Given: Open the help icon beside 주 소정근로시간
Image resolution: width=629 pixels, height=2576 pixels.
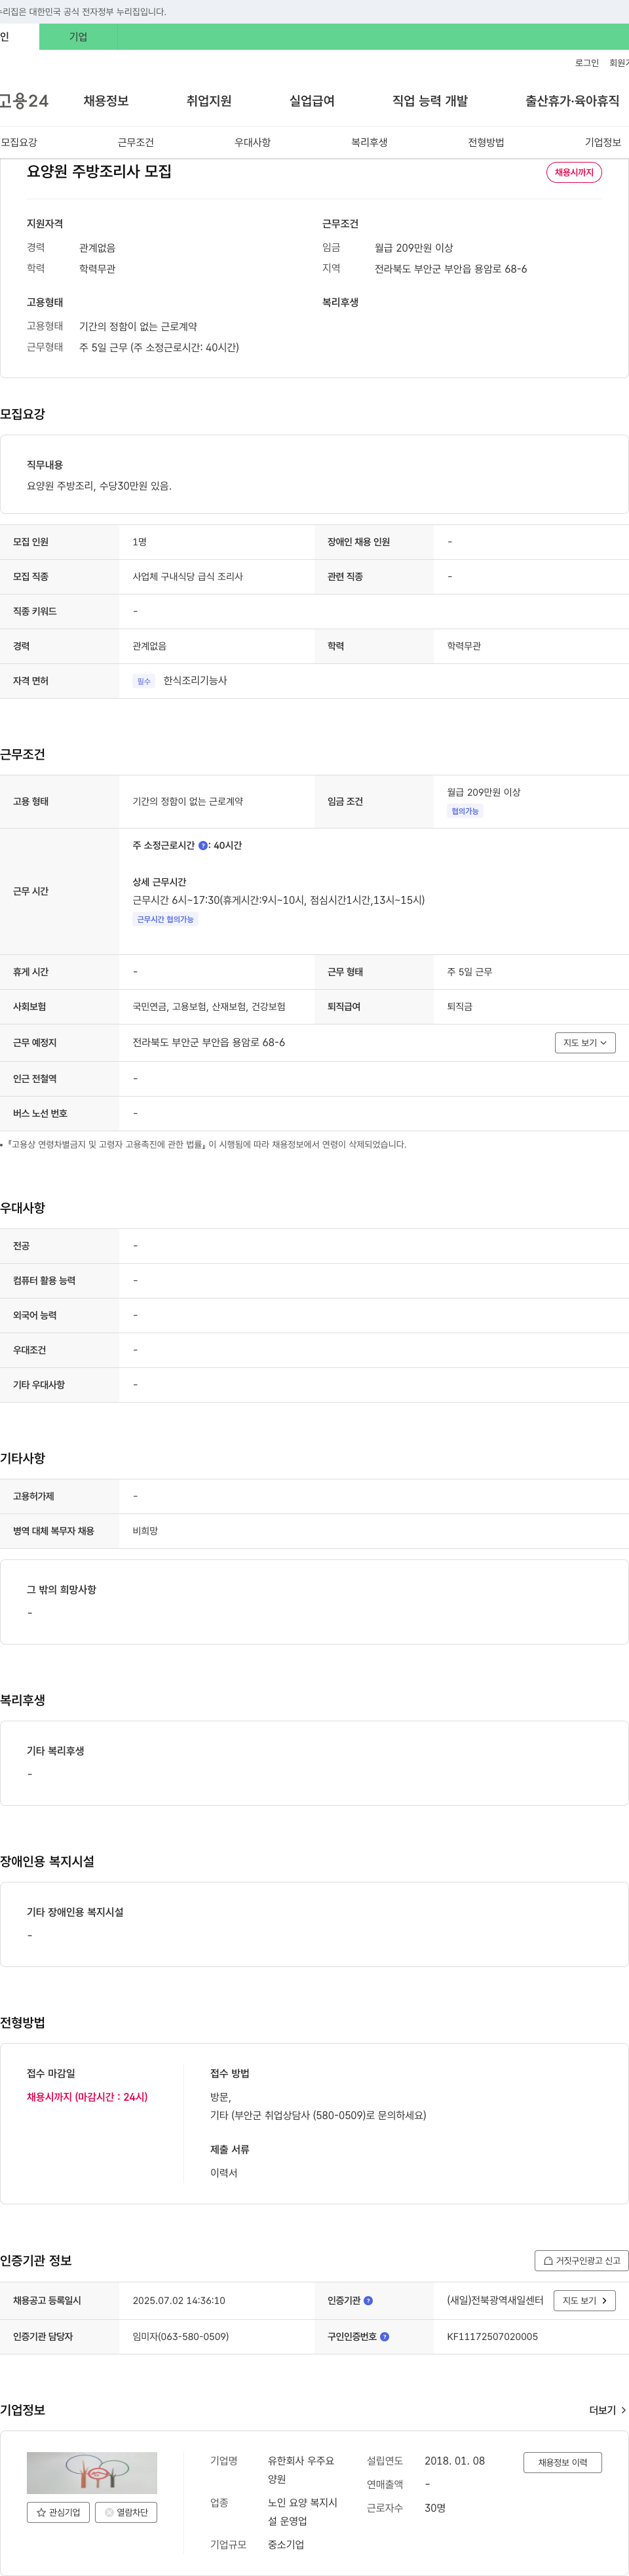Looking at the screenshot, I should [203, 846].
